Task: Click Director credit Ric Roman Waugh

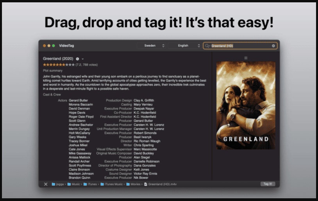Action: coord(147,141)
